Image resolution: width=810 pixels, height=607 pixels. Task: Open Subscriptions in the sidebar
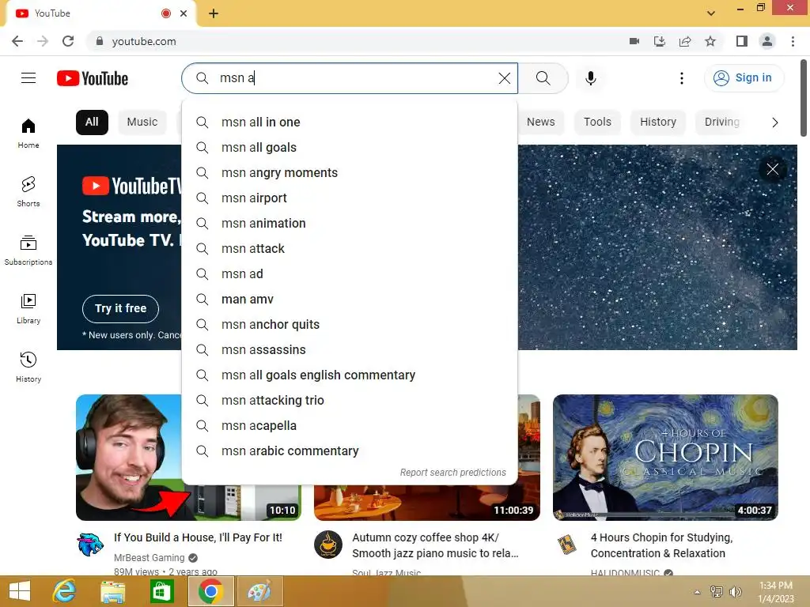point(28,251)
